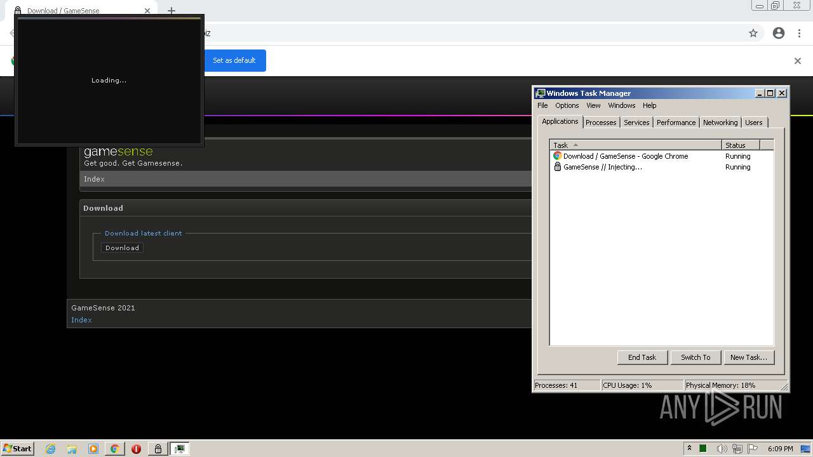Switch to the Users tab

click(754, 123)
